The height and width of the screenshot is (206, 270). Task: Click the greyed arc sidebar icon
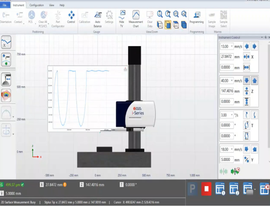[x=6, y=113]
